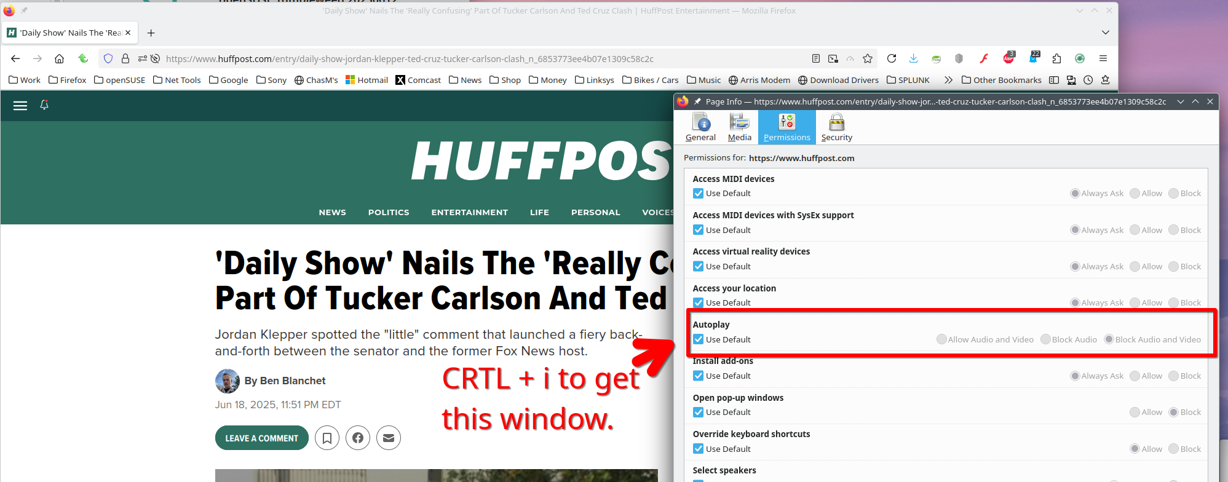The width and height of the screenshot is (1228, 482).
Task: Click the autoplay blocked icon in the address bar
Action: click(156, 58)
